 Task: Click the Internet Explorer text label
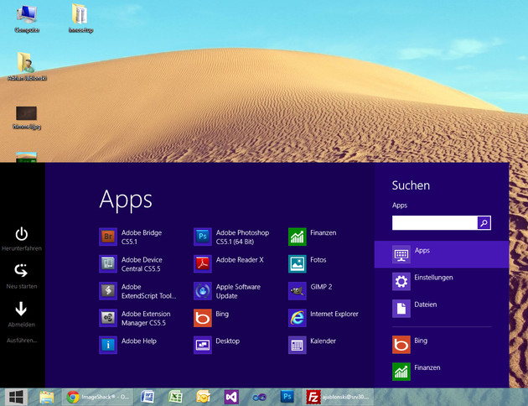[x=334, y=314]
